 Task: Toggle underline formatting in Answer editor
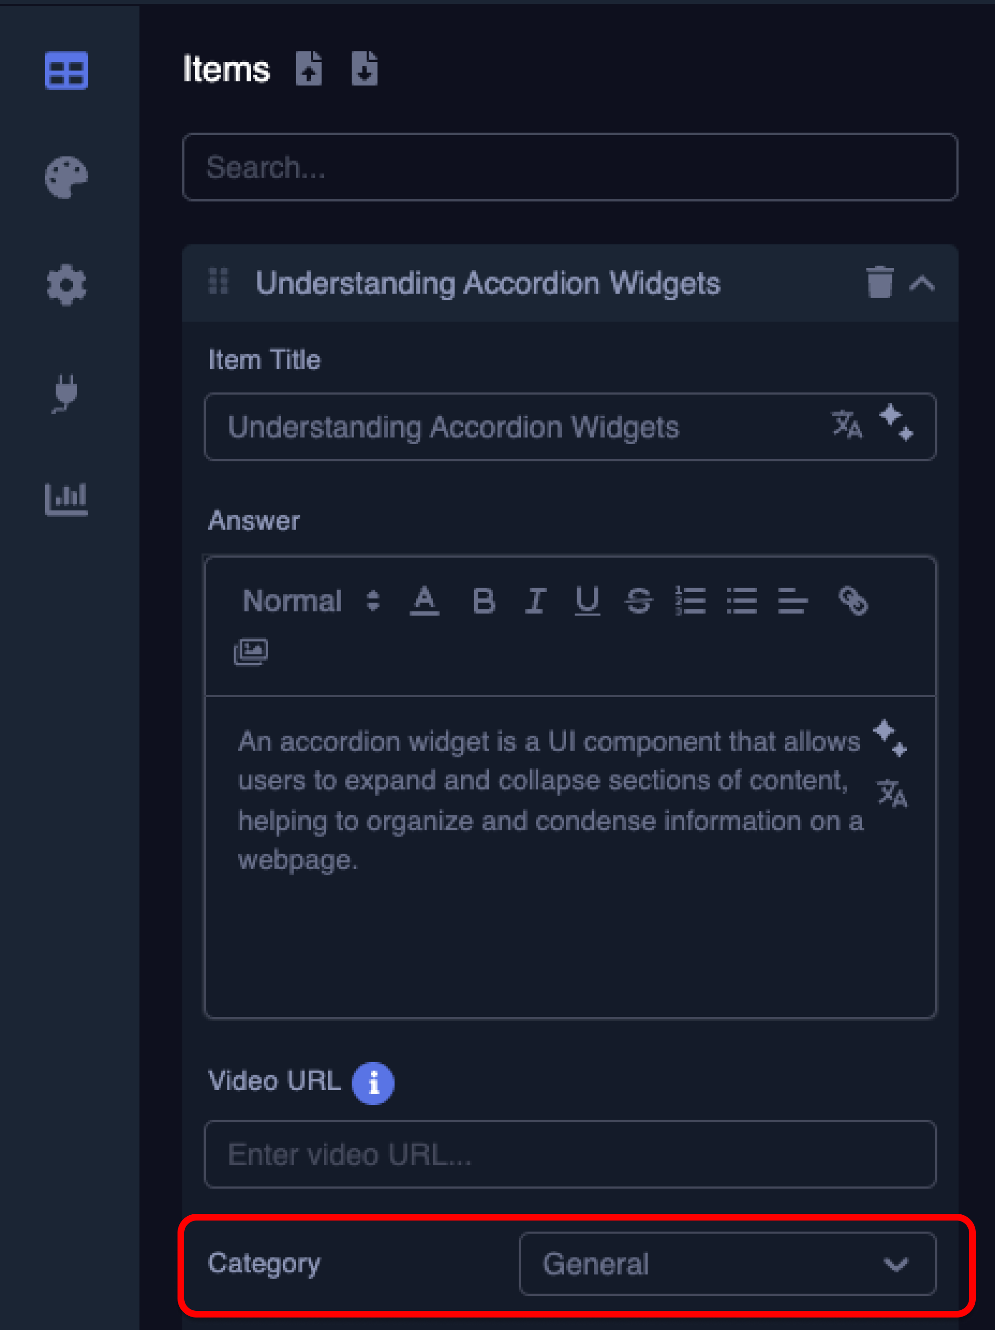coord(587,601)
